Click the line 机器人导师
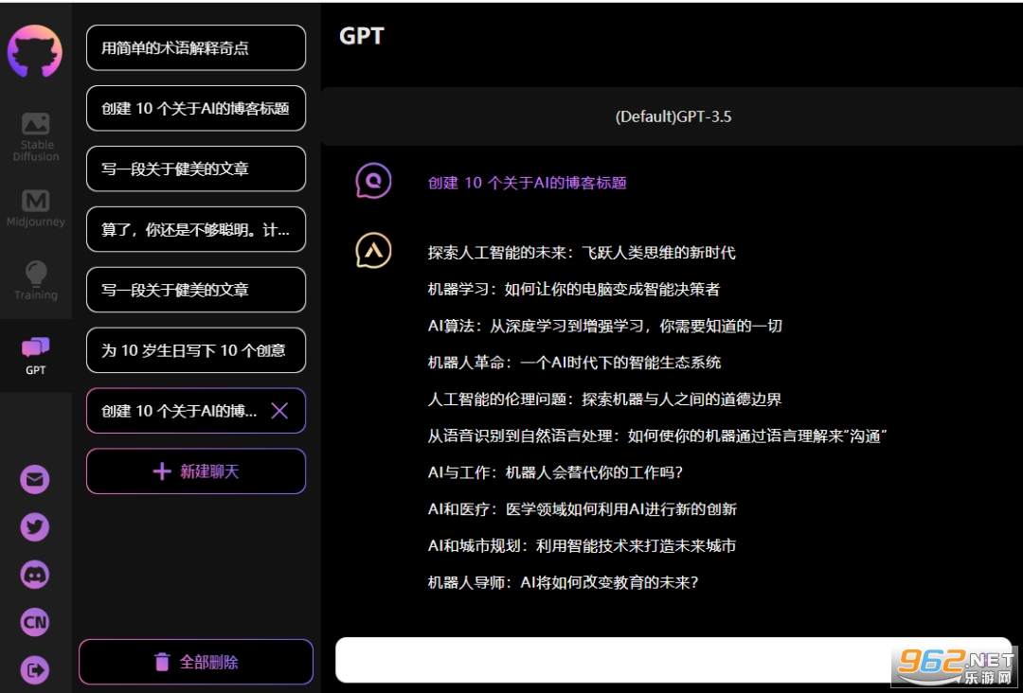Image resolution: width=1023 pixels, height=693 pixels. click(x=563, y=582)
